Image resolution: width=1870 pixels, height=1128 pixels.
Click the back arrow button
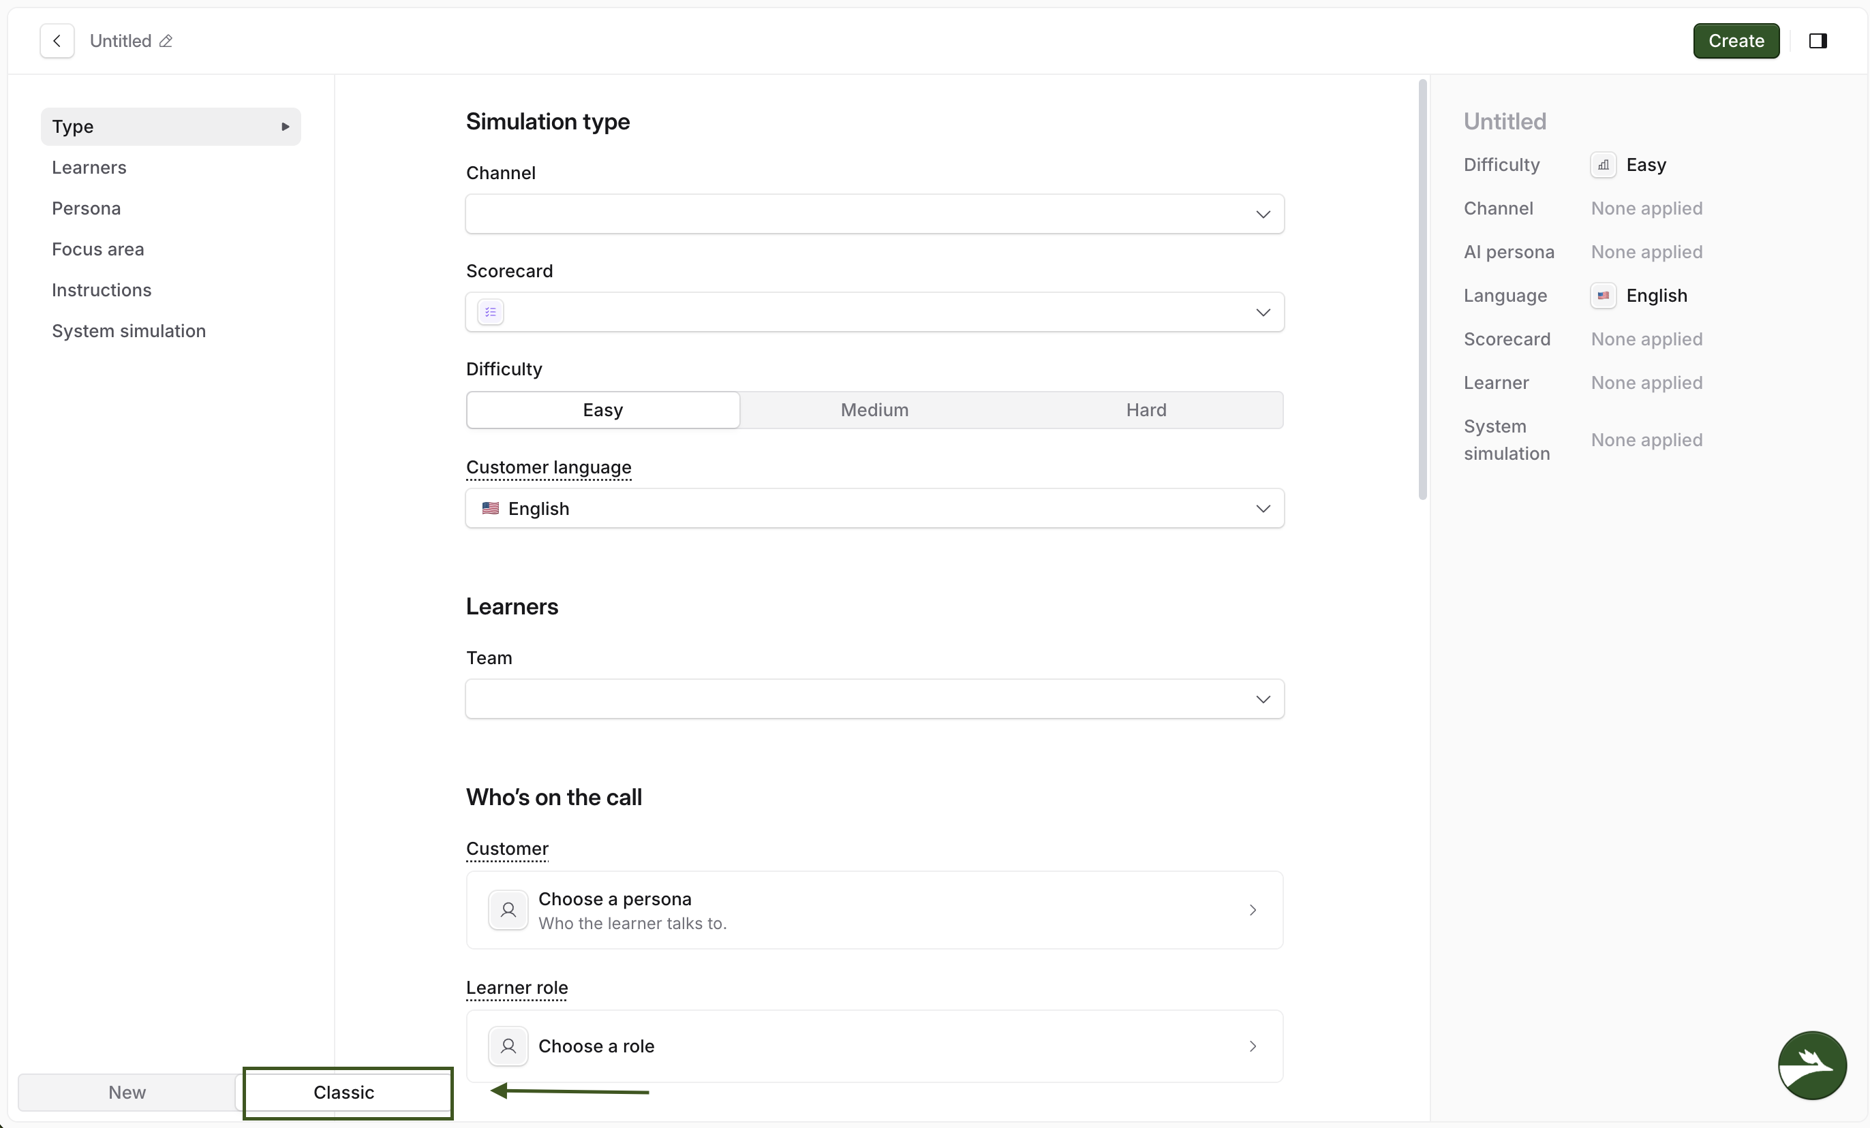click(x=57, y=41)
